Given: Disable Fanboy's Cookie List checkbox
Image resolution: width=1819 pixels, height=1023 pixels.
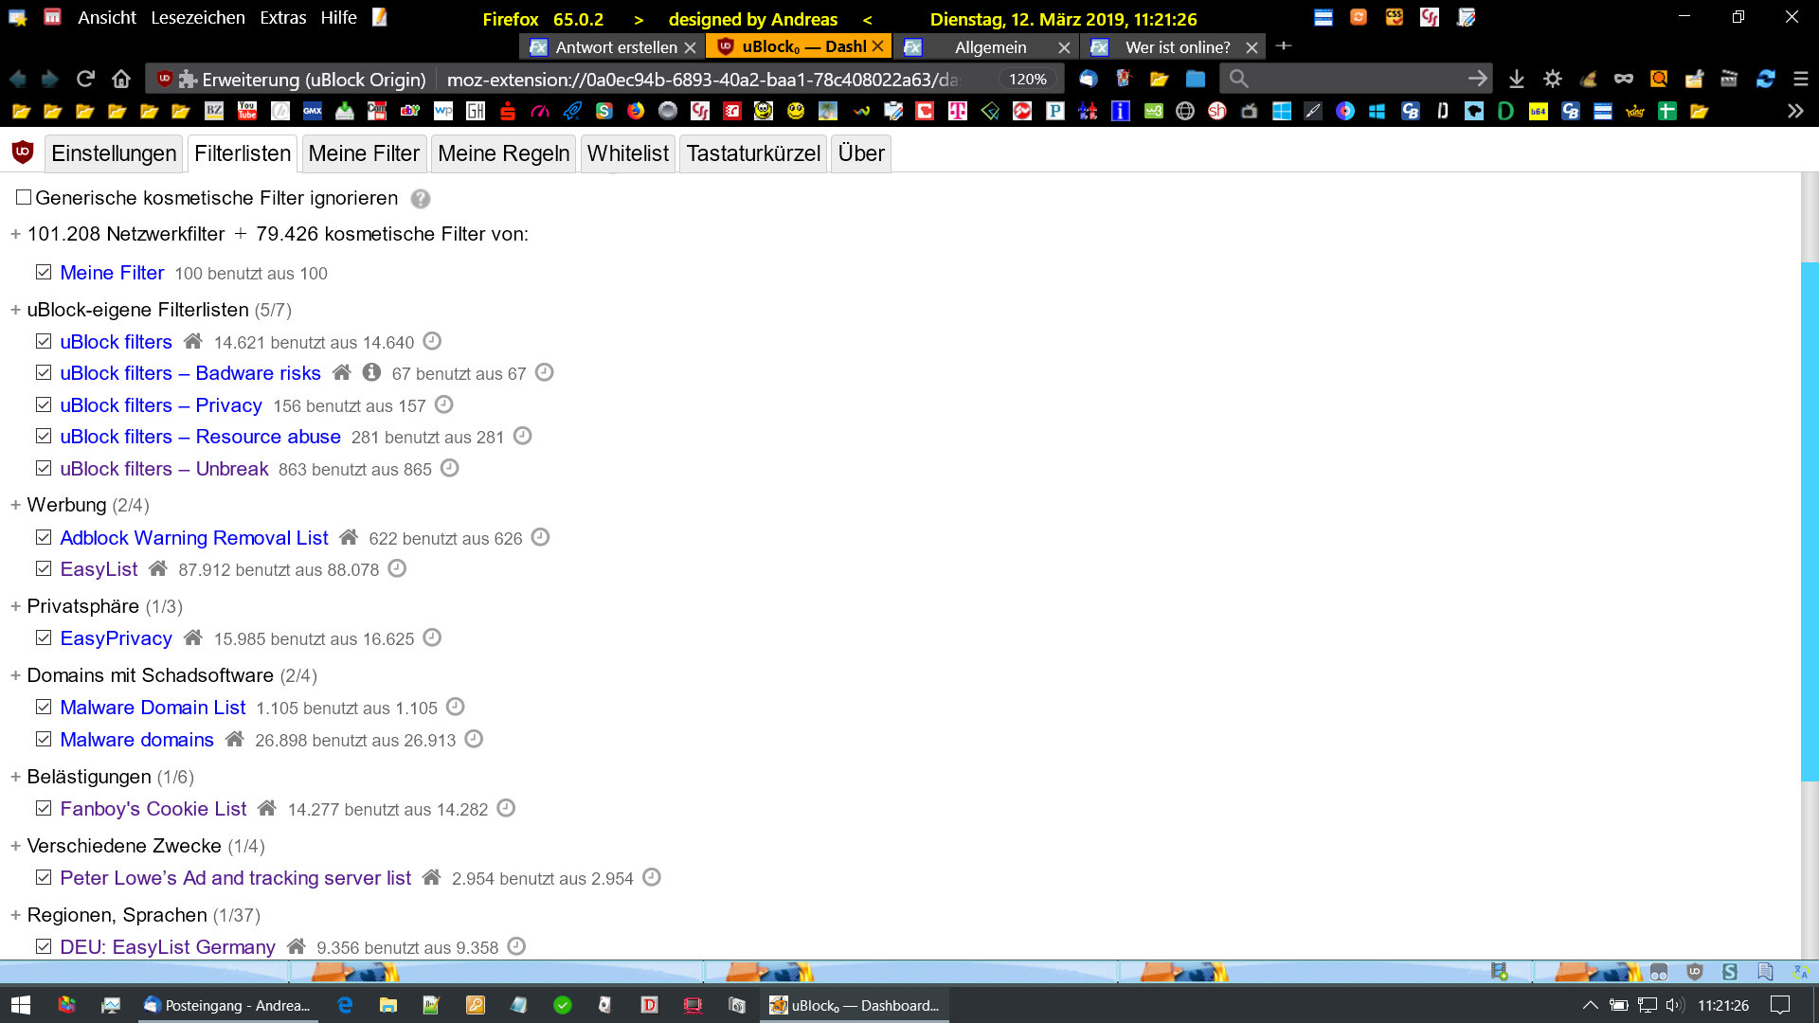Looking at the screenshot, I should pos(44,808).
